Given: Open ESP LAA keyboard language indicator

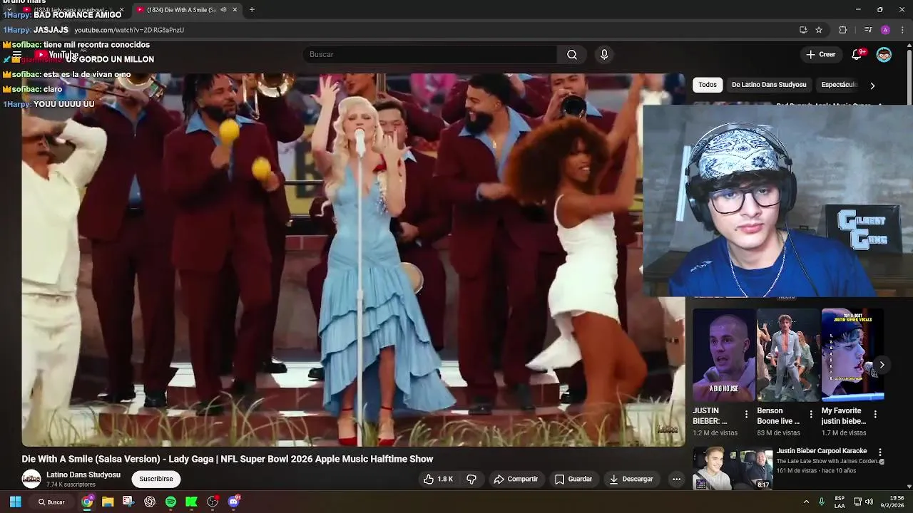Looking at the screenshot, I should pyautogui.click(x=840, y=502).
